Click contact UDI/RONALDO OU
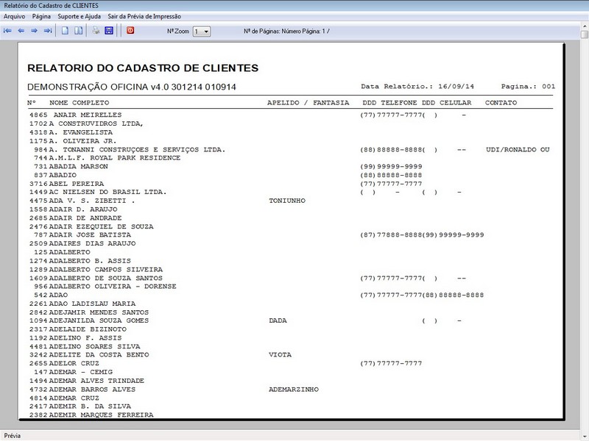Viewport: 589px width, 441px height. (518, 150)
